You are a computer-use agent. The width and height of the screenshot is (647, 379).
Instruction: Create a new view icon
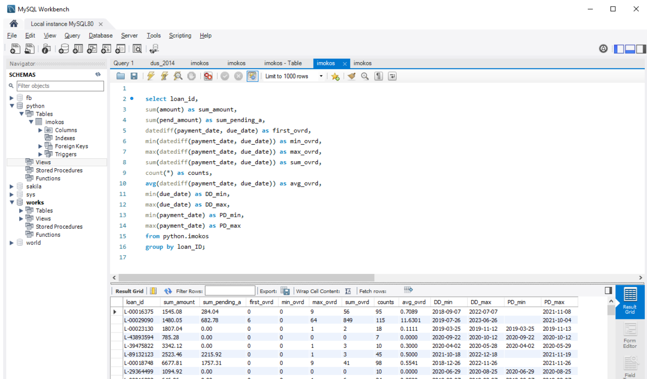92,49
